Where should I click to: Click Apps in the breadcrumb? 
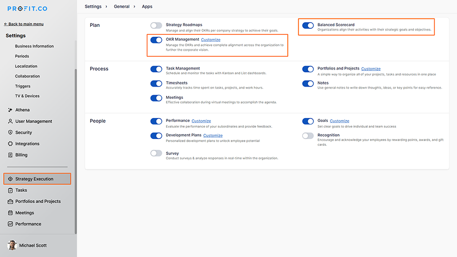pos(147,6)
